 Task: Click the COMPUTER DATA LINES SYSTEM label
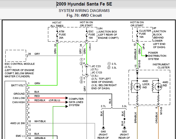point(76,102)
